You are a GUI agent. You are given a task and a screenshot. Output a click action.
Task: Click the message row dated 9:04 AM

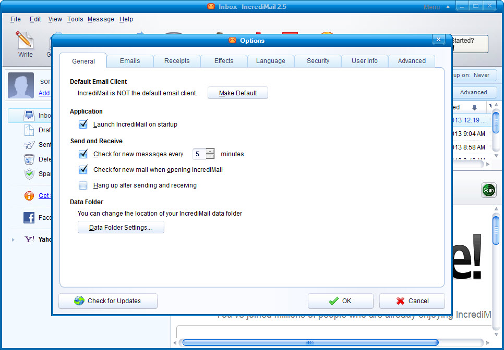pos(472,134)
